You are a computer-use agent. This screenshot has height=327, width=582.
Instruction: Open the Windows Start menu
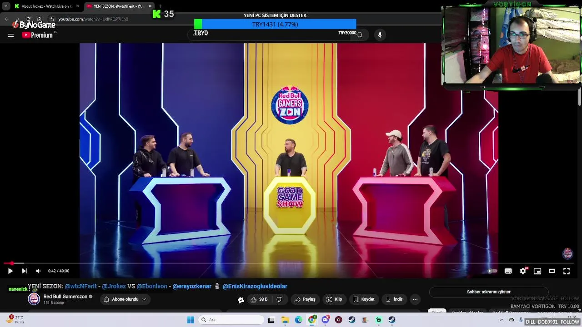191,320
